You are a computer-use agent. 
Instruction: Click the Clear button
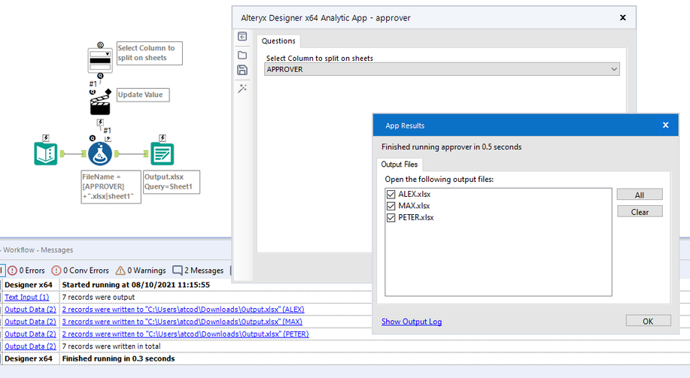640,212
